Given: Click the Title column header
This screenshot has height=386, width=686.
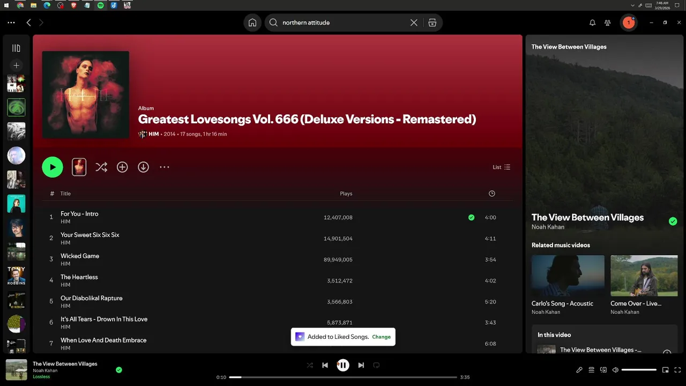Looking at the screenshot, I should [x=65, y=194].
